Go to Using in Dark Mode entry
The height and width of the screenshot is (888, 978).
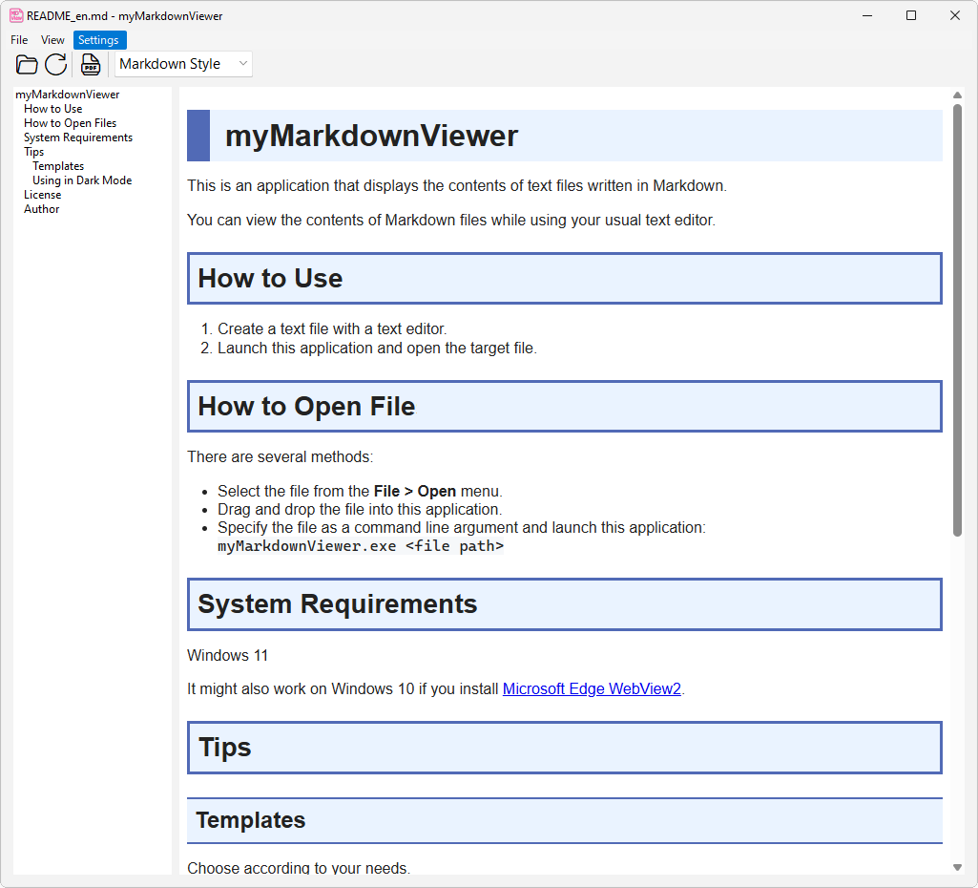82,180
